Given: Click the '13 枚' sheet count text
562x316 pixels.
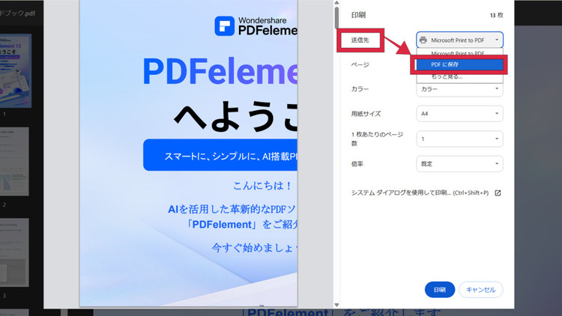Looking at the screenshot, I should 496,16.
